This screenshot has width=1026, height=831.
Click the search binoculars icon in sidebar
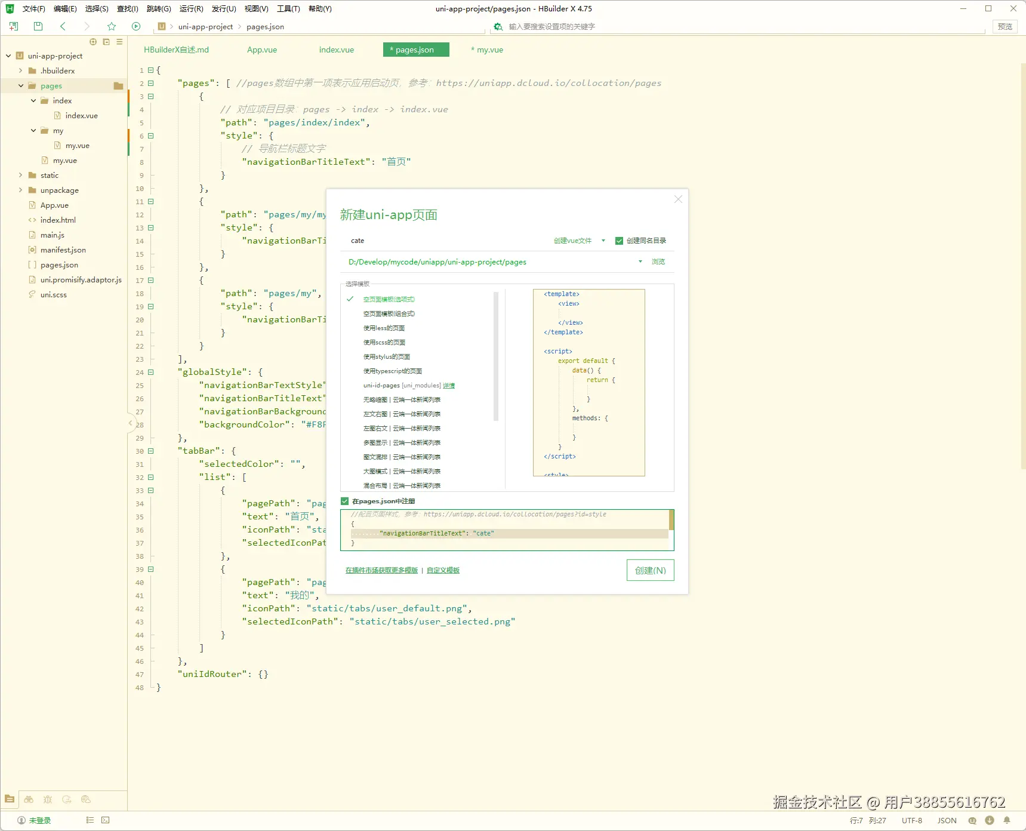[x=29, y=799]
